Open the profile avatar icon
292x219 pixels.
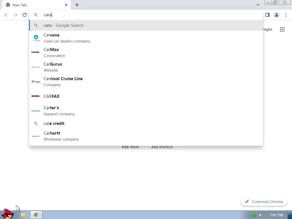point(277,15)
